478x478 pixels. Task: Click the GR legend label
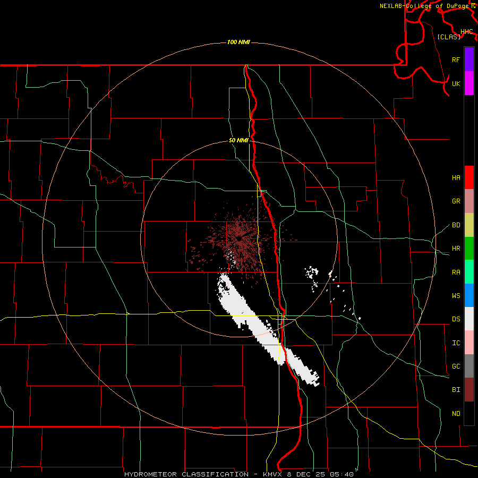coord(456,201)
